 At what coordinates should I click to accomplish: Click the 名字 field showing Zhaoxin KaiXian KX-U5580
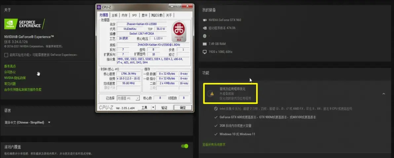coord(142,24)
